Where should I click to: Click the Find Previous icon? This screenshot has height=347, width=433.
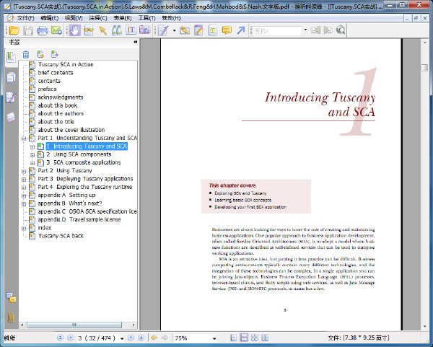[x=316, y=30]
